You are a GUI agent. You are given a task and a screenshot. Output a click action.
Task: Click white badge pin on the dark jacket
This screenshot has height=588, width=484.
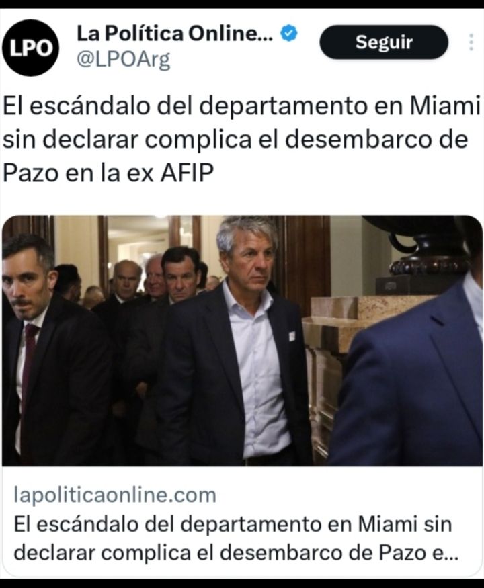click(292, 336)
